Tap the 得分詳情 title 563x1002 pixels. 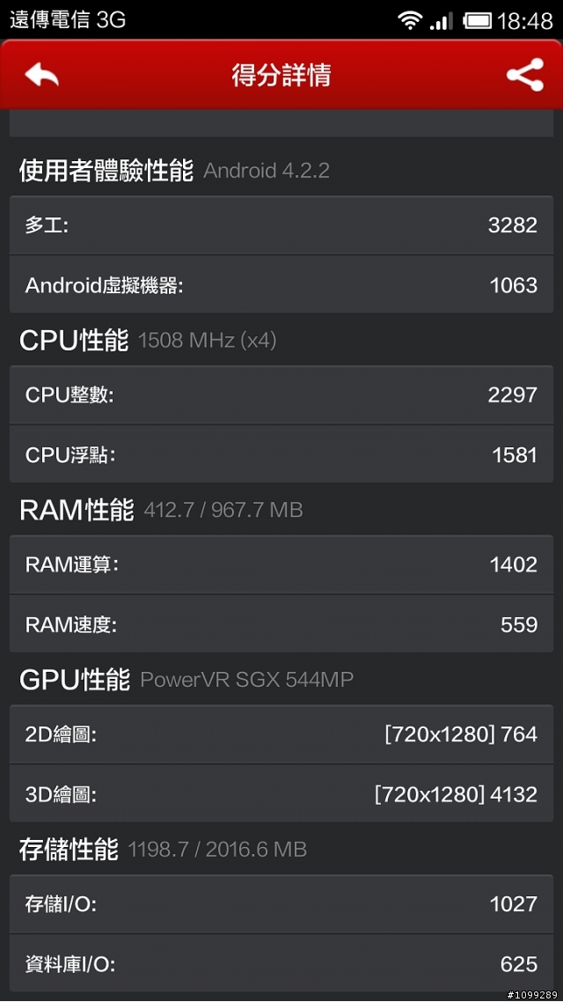point(281,75)
